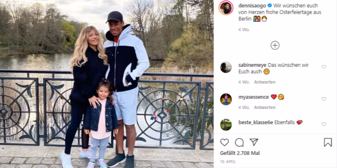Reply to myasessence via Antworten
337x168 pixels.
pyautogui.click(x=265, y=108)
